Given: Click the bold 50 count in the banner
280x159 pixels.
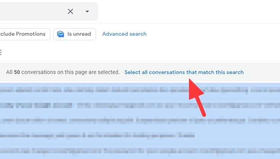Looking at the screenshot, I should [x=17, y=72].
